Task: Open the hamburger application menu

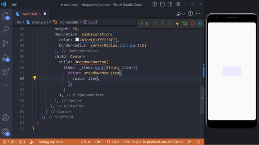Action: point(14,4)
